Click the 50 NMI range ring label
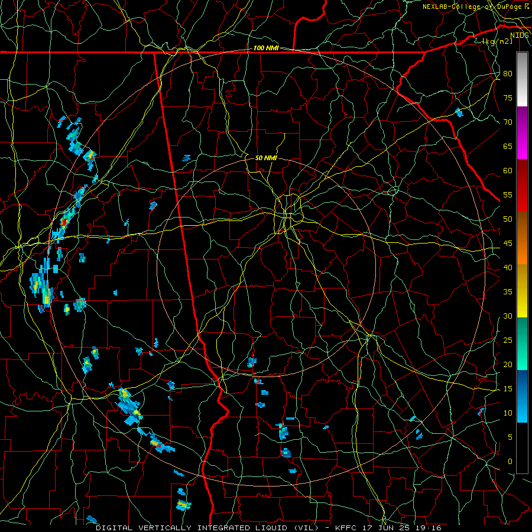This screenshot has height=532, width=532. tap(266, 158)
